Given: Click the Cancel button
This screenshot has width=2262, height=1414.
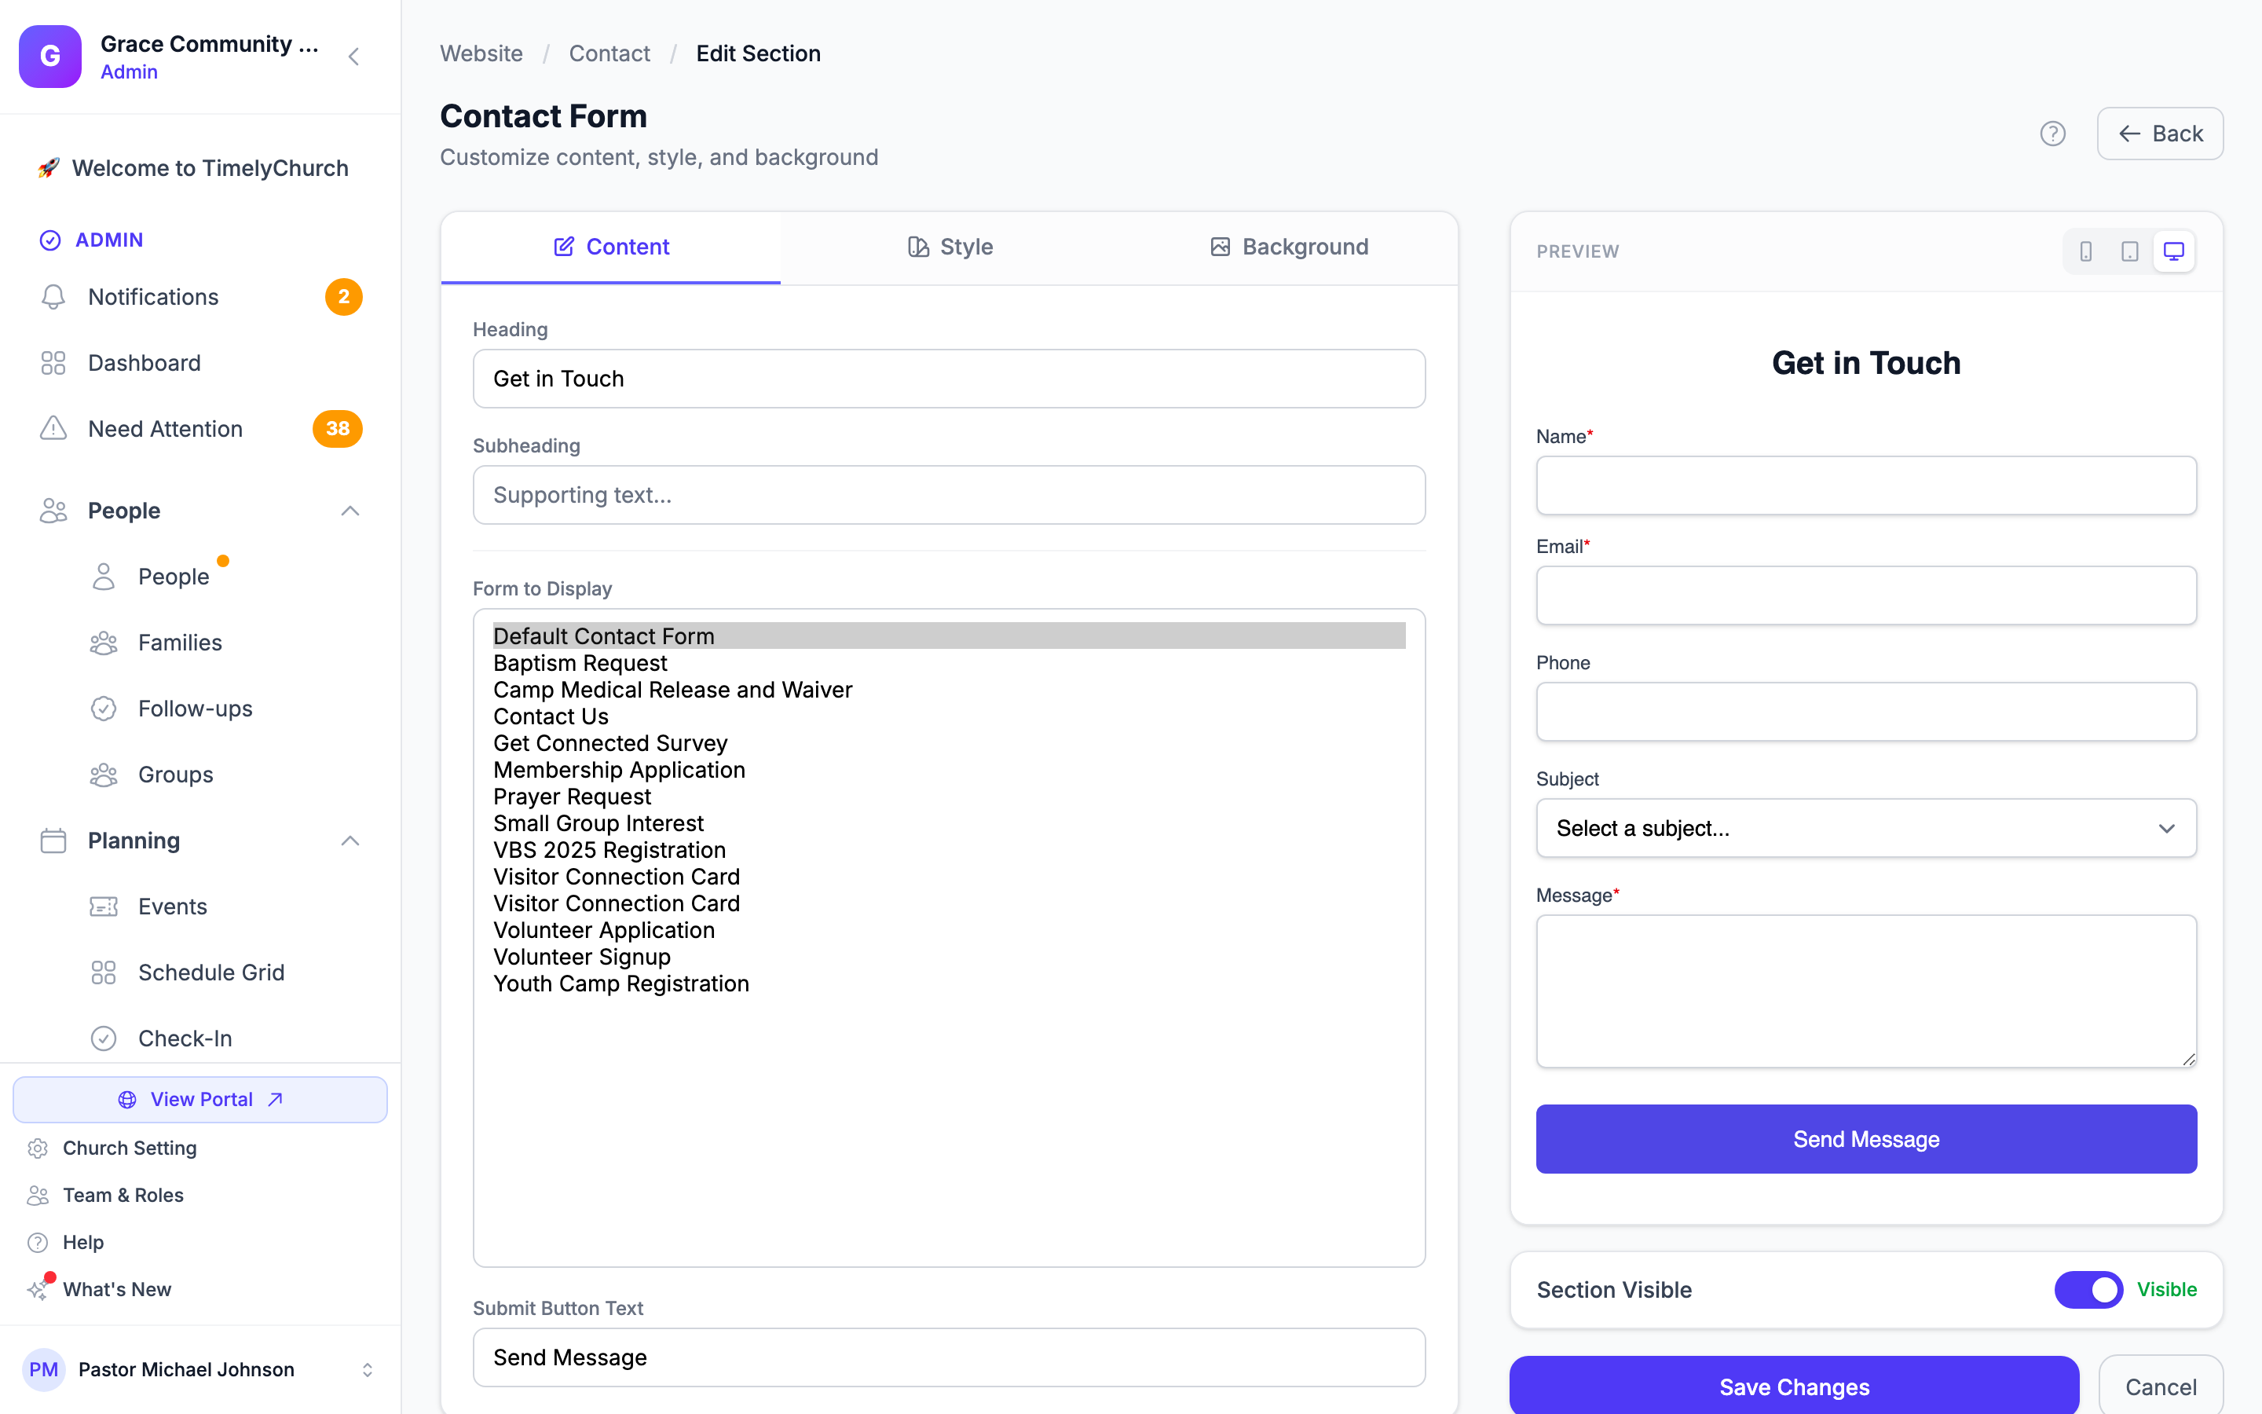Looking at the screenshot, I should 2160,1386.
